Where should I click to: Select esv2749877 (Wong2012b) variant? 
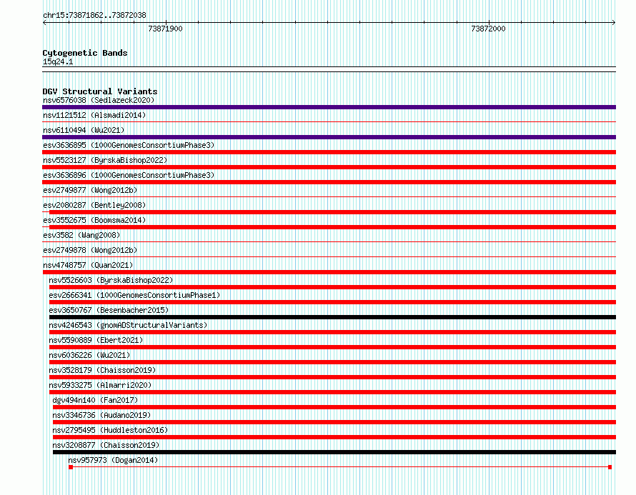click(x=90, y=190)
